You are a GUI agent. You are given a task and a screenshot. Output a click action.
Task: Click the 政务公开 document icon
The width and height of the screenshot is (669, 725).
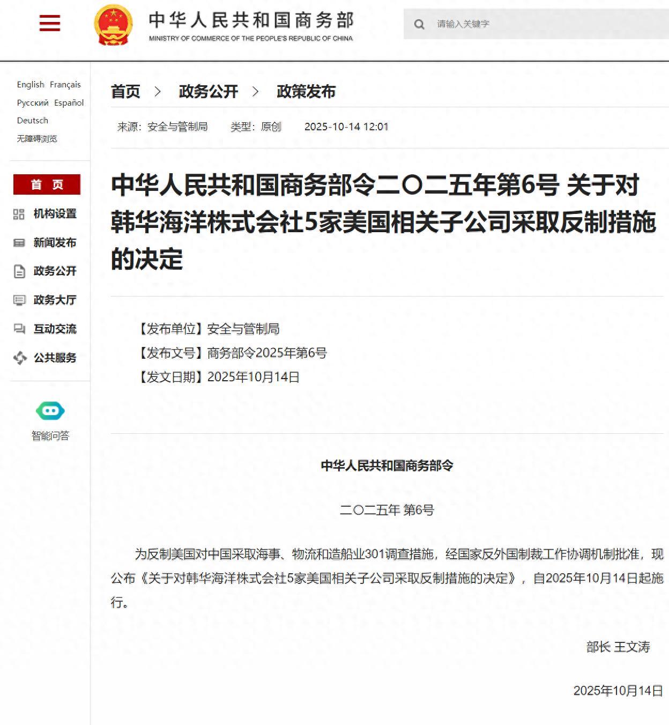coord(19,271)
